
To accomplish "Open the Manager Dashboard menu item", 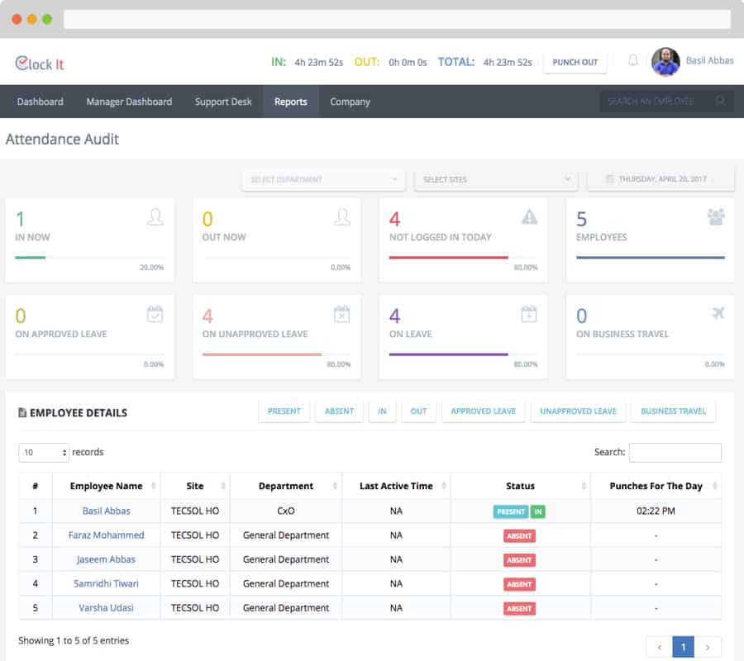I will pos(129,101).
